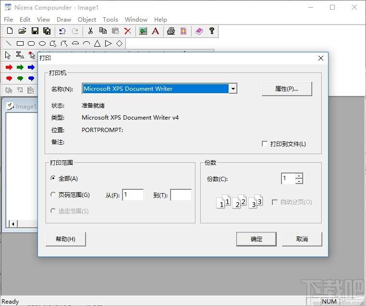
Task: Expand the printer name dropdown
Action: click(233, 89)
